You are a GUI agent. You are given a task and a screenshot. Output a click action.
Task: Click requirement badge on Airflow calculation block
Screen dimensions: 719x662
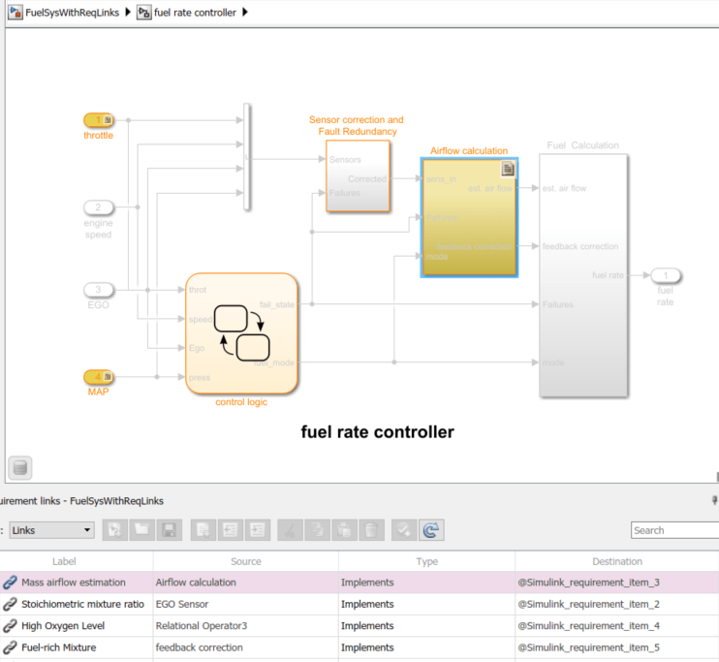tap(507, 169)
